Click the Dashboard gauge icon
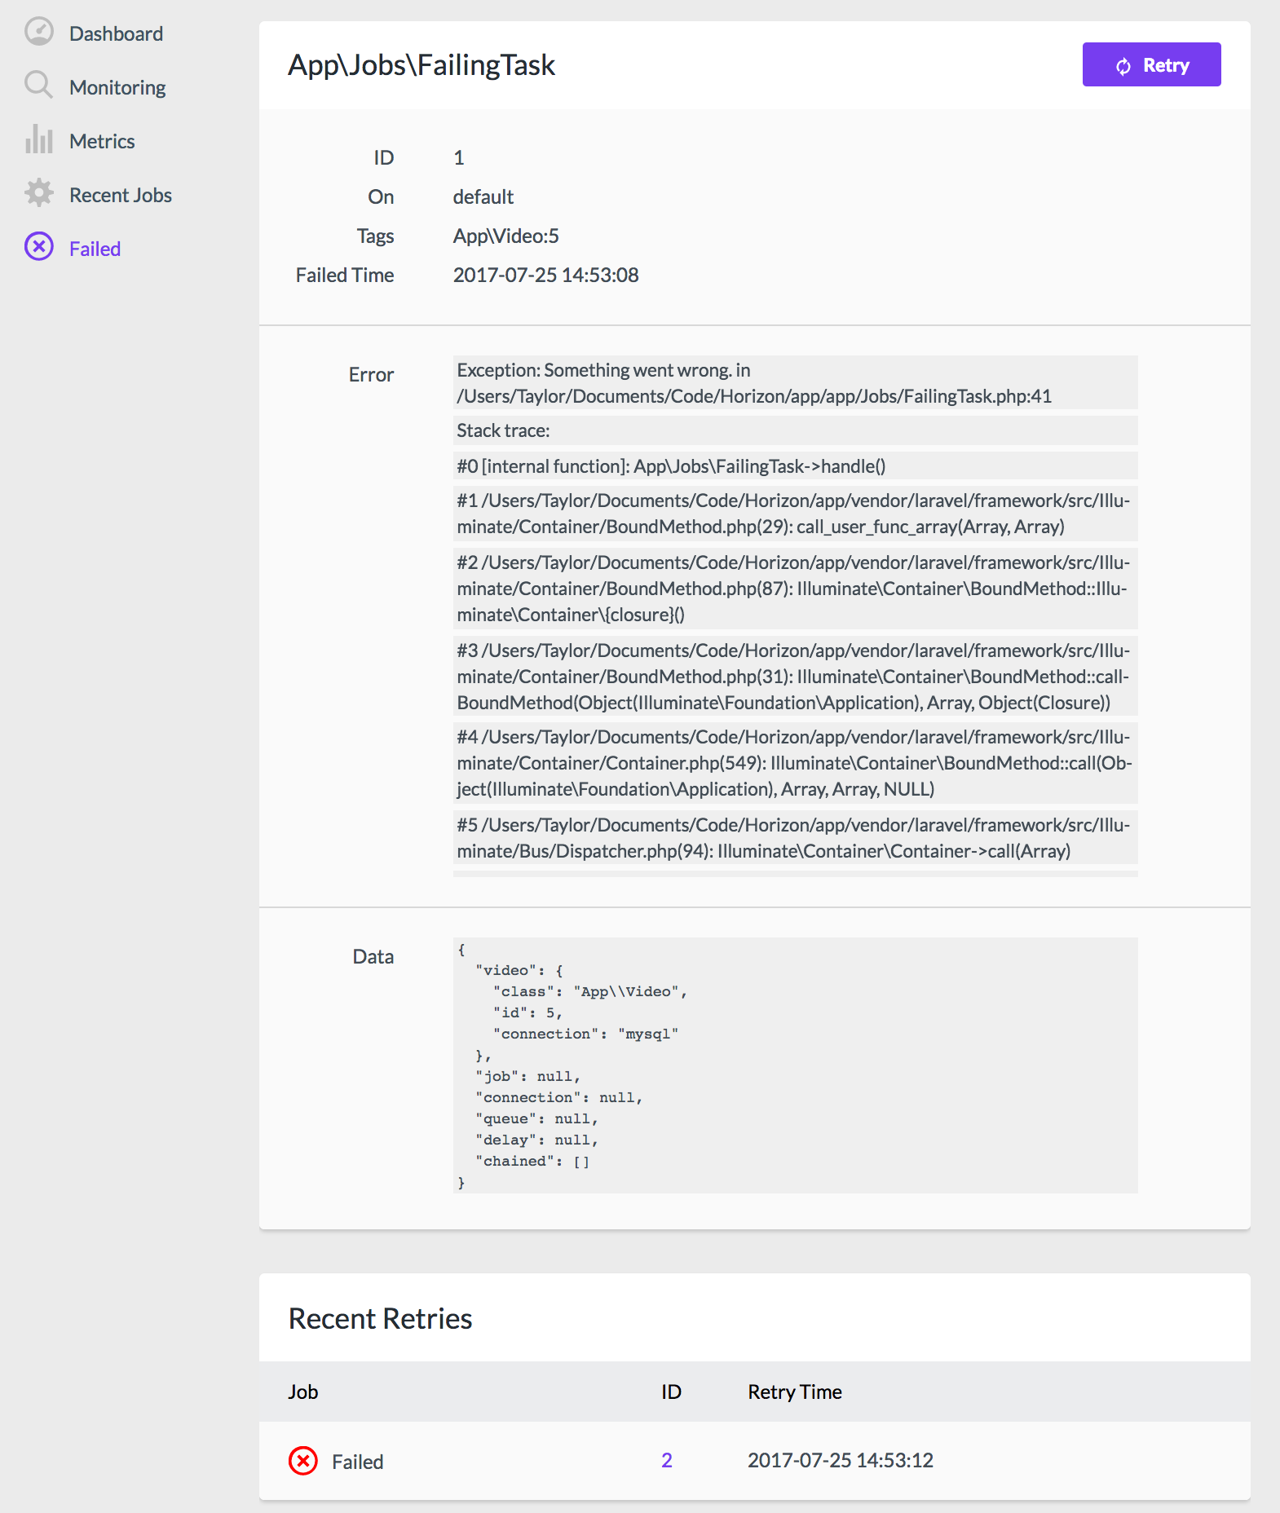This screenshot has width=1280, height=1513. [38, 32]
